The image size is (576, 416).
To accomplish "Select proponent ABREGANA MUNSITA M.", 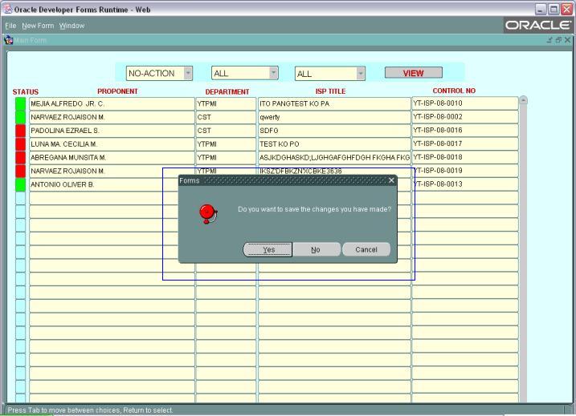I will click(x=112, y=158).
